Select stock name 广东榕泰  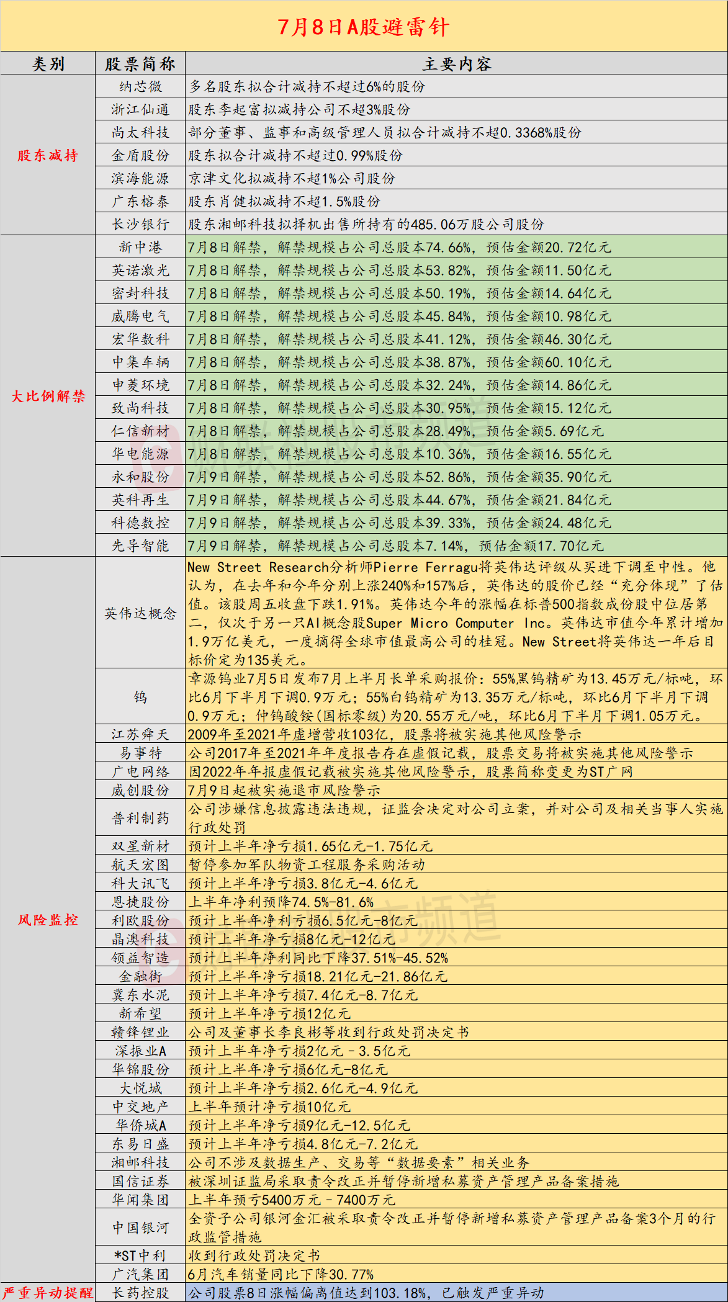(x=140, y=201)
